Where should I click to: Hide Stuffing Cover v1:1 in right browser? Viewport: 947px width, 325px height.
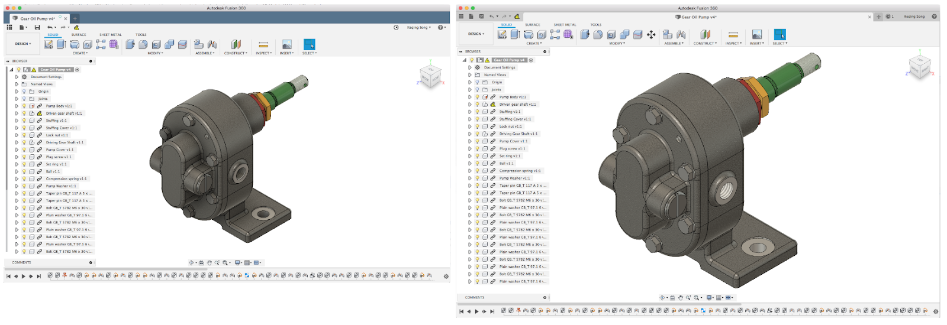click(x=477, y=119)
